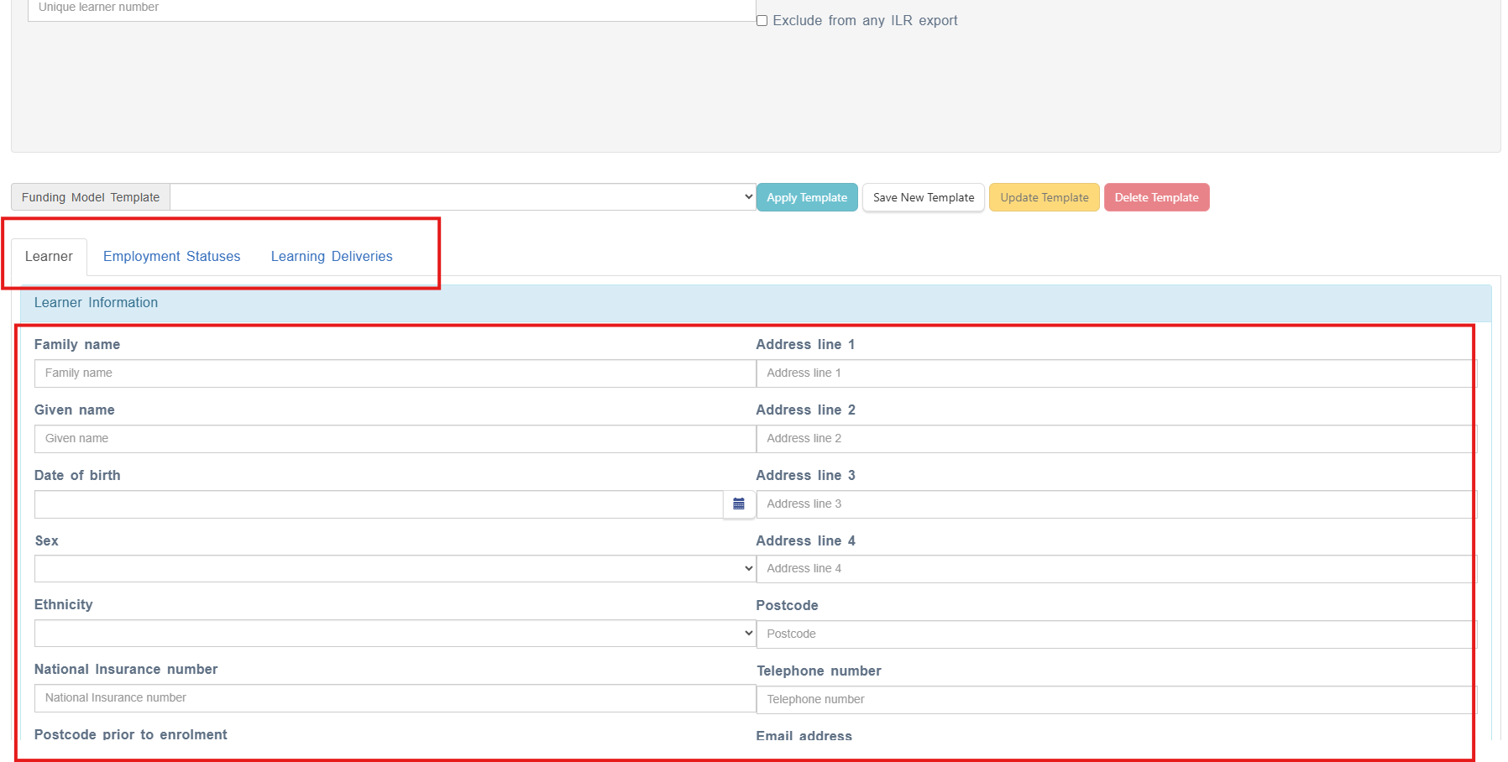1508x762 pixels.
Task: Open the date of birth calendar picker
Action: [739, 504]
